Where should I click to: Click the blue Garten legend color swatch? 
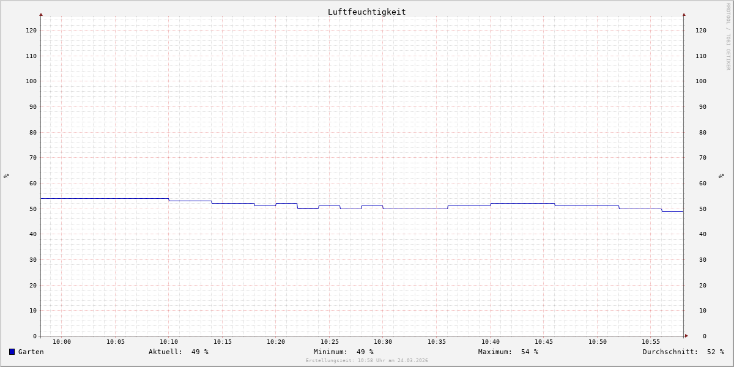coord(12,352)
